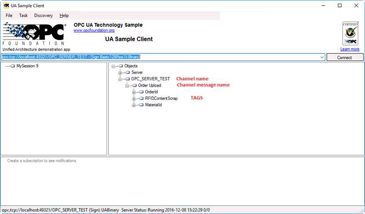
Task: Expand the Server tree node
Action: click(120, 73)
